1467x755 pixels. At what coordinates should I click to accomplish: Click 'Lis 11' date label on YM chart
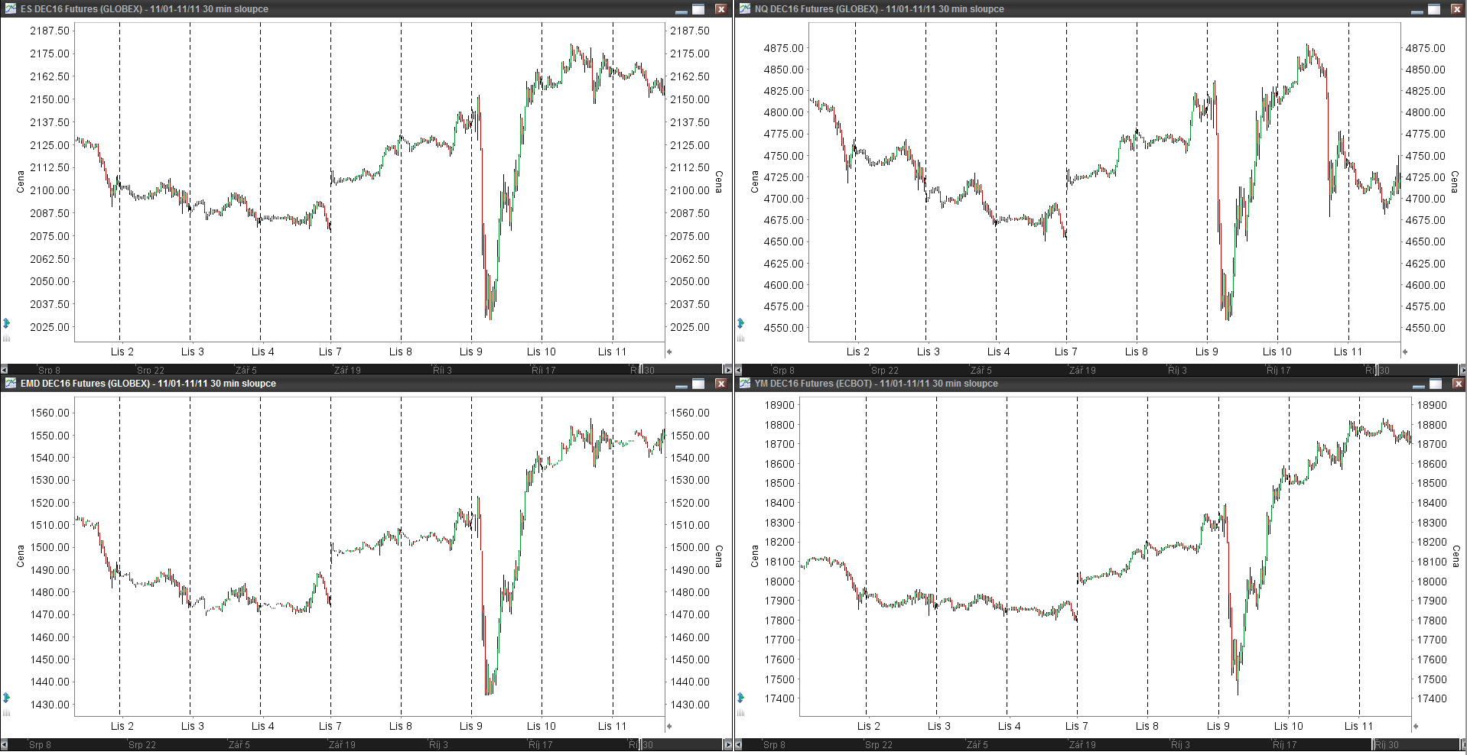1358,726
